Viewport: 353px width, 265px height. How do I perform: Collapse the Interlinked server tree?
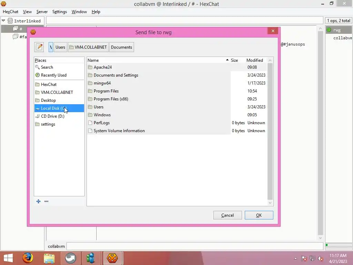point(3,21)
